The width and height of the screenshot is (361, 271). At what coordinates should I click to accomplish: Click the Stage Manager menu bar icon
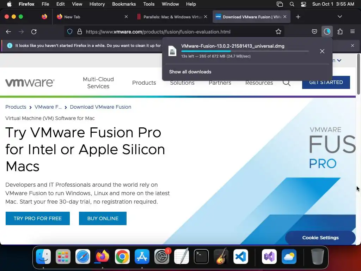tap(280, 4)
